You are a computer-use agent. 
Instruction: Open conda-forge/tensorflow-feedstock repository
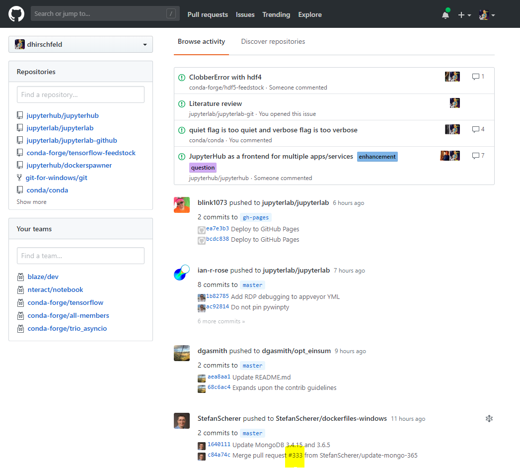coord(81,153)
